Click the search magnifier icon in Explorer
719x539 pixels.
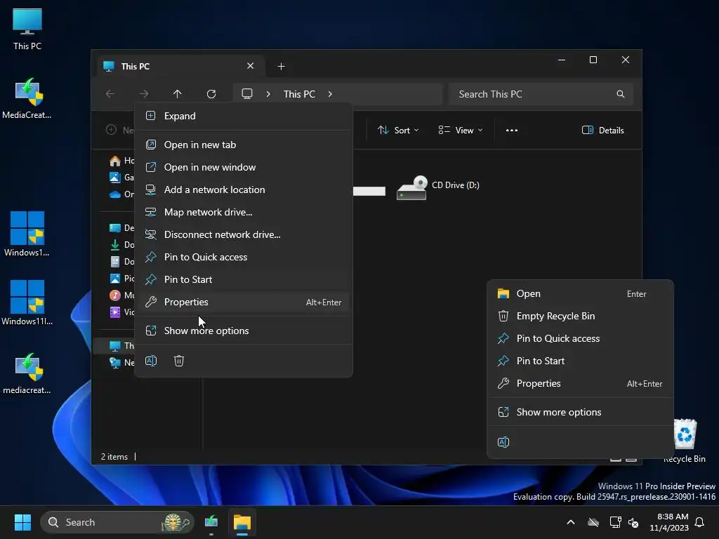pos(621,94)
